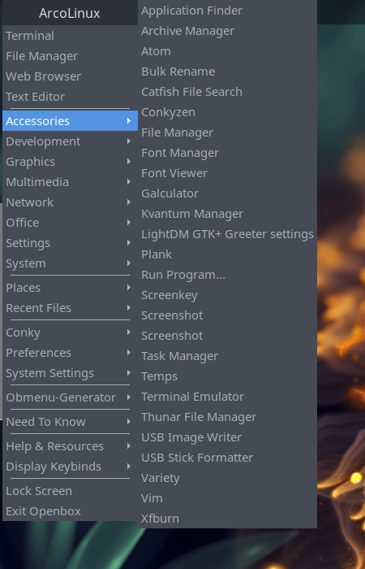This screenshot has width=365, height=569.
Task: Launch Terminal from the ArcoLinux menu
Action: (x=70, y=36)
